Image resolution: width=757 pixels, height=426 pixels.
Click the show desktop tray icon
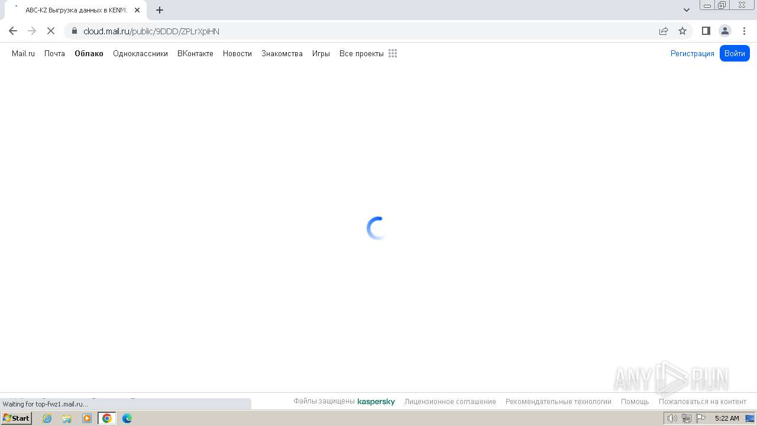750,418
